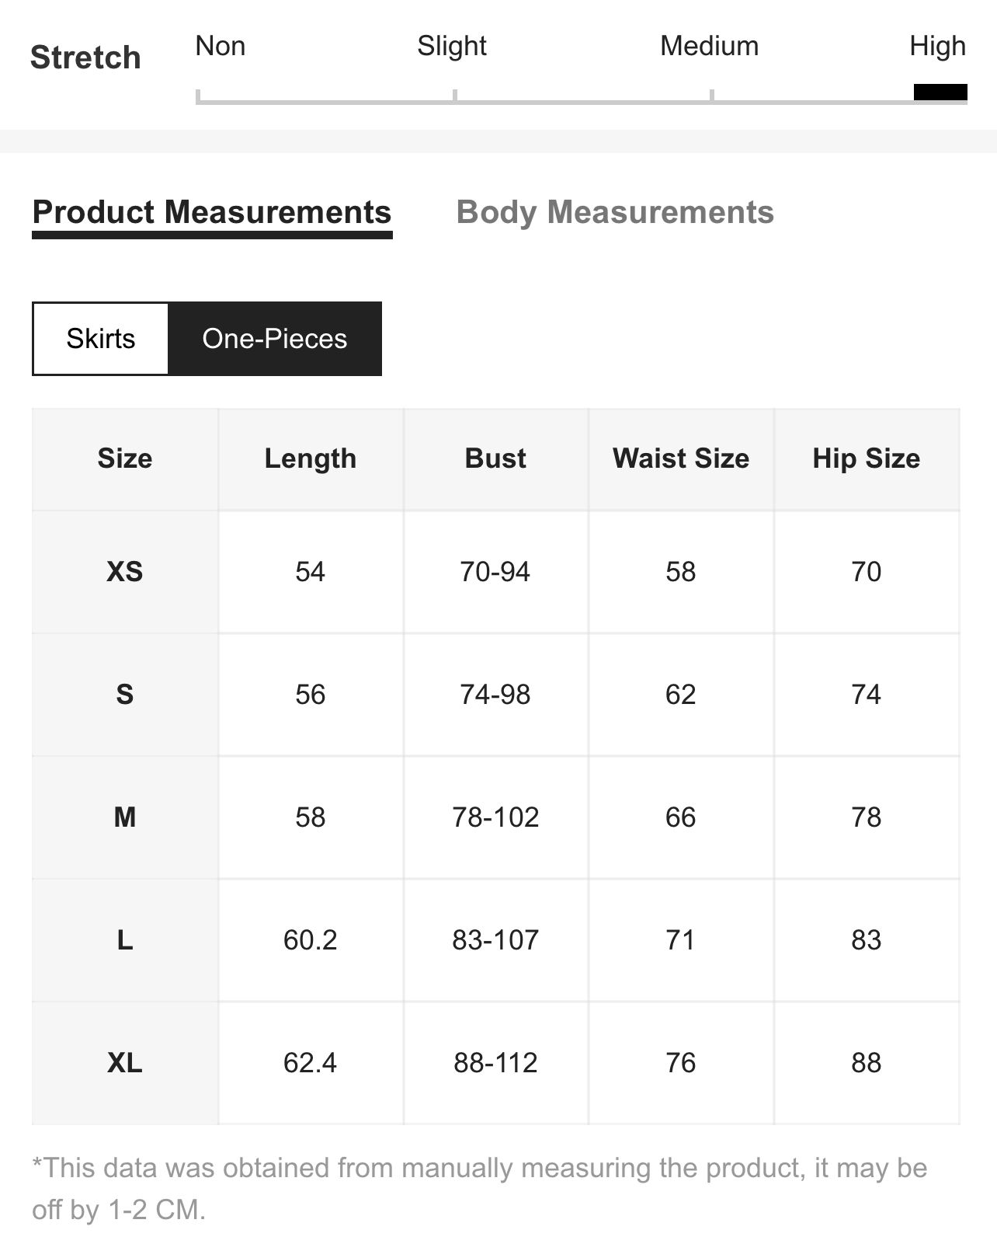
Task: Click the Non stretch label
Action: click(221, 46)
